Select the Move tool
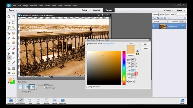The image size is (193, 108). point(9,23)
